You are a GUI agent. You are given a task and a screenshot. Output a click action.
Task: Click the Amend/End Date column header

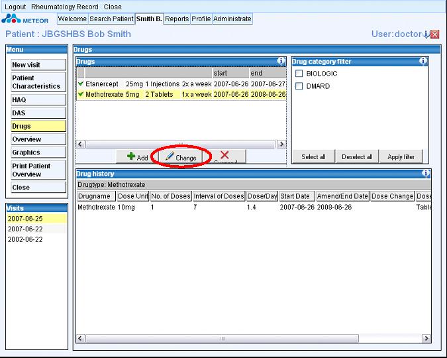342,196
